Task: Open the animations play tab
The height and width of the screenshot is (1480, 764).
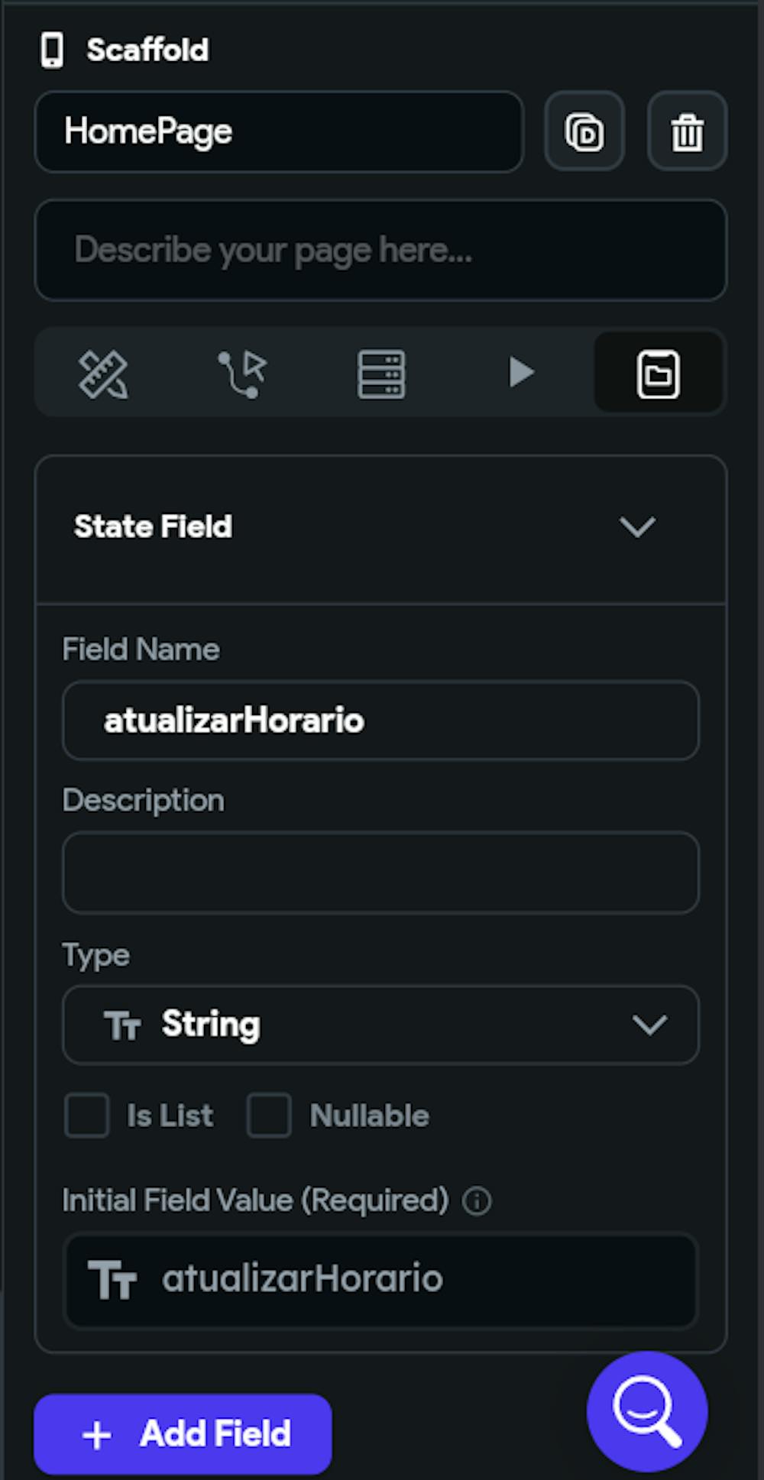Action: 520,373
